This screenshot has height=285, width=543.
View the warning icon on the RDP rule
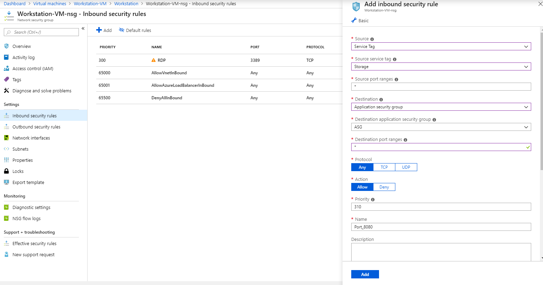(x=153, y=60)
